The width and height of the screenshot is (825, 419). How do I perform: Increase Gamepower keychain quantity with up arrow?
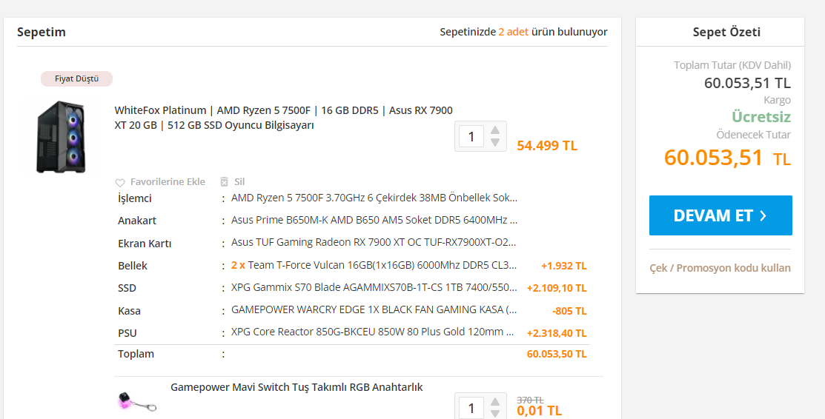[x=495, y=402]
